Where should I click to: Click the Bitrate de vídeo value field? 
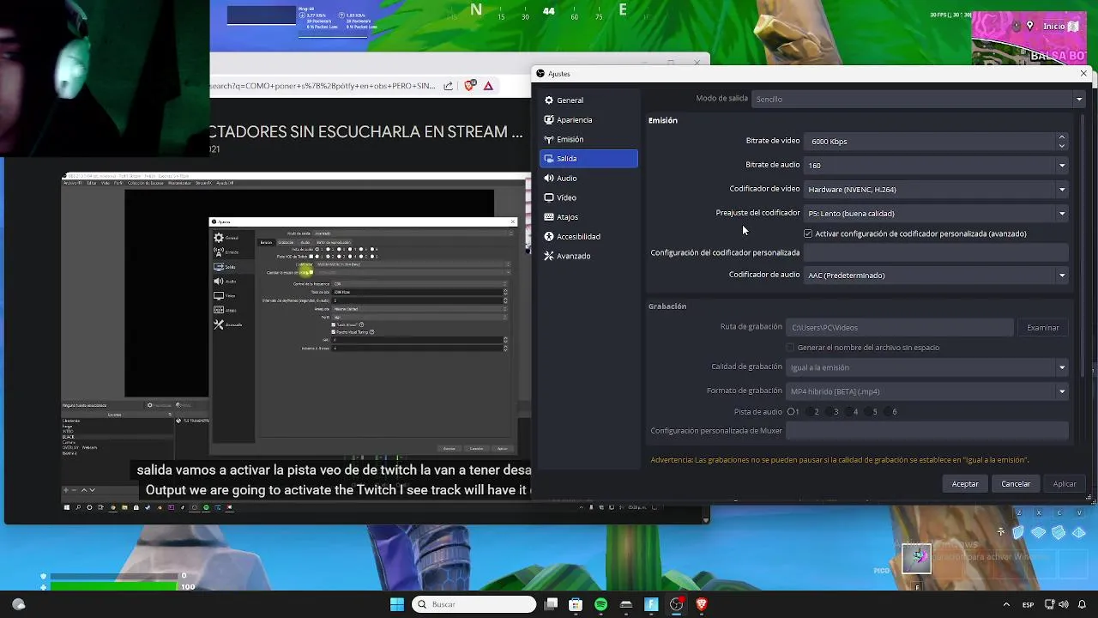[x=930, y=142]
